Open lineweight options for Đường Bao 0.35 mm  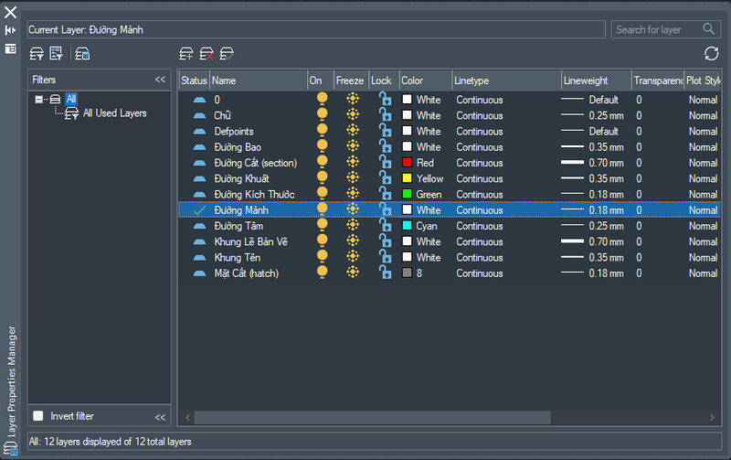click(x=592, y=147)
